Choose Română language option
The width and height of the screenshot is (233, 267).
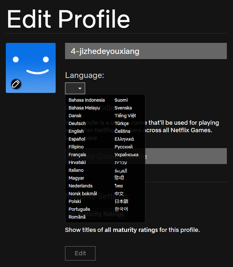click(x=77, y=217)
